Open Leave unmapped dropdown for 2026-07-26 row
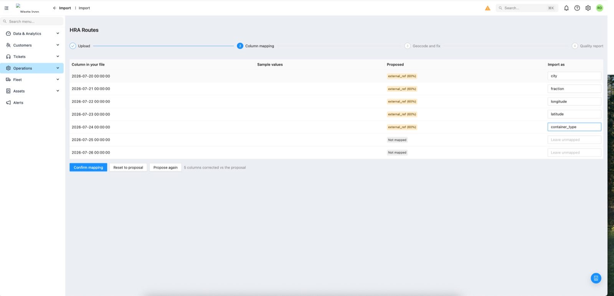614x296 pixels. [x=574, y=152]
